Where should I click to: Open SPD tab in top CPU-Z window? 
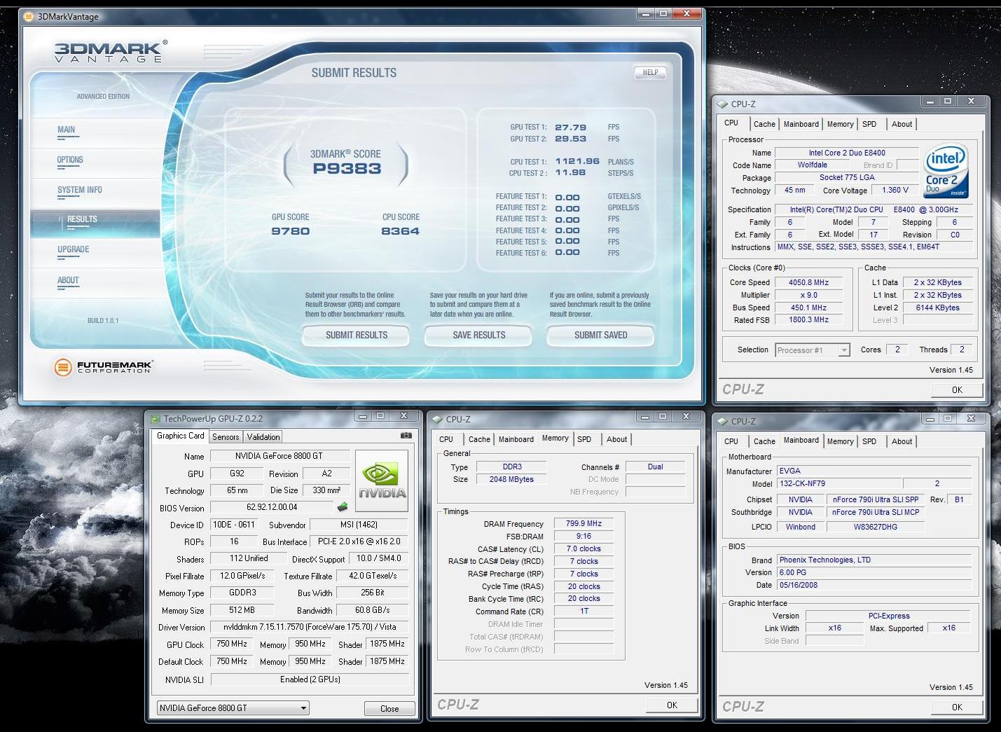pyautogui.click(x=869, y=124)
